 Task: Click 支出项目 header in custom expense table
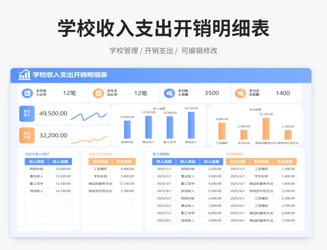pos(100,162)
